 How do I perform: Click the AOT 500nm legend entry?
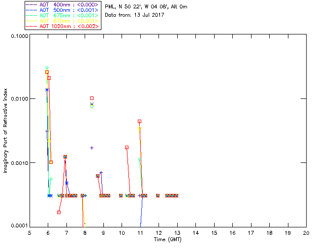[x=63, y=10]
